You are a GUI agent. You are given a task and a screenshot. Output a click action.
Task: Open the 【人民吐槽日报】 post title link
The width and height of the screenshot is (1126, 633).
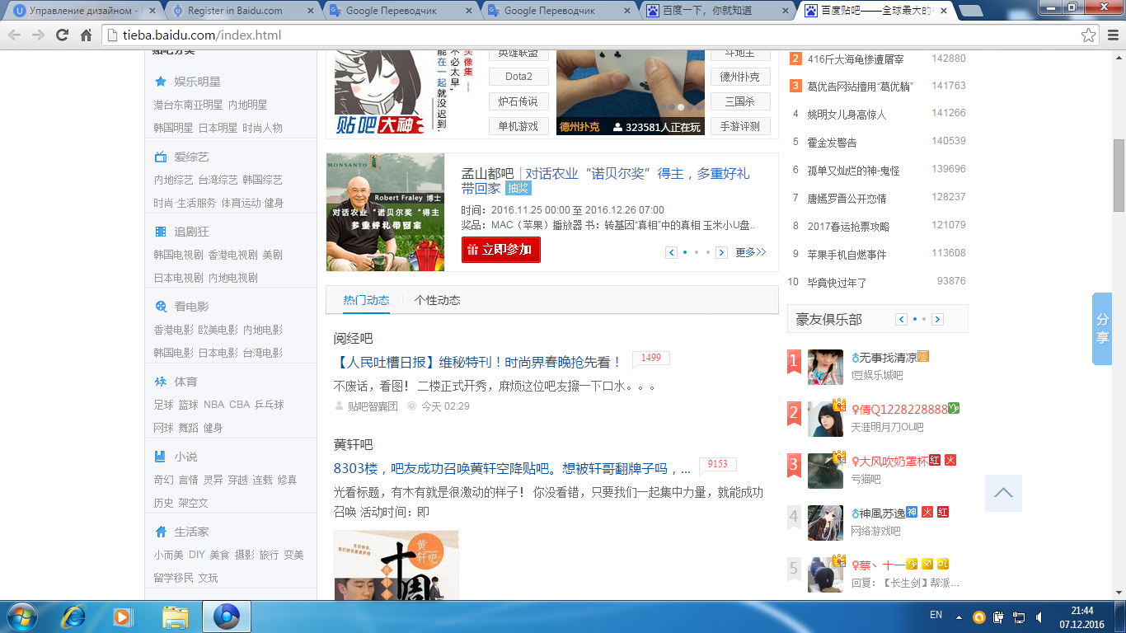[x=478, y=362]
